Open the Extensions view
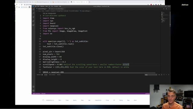This screenshot has height=109, width=193. (33, 25)
